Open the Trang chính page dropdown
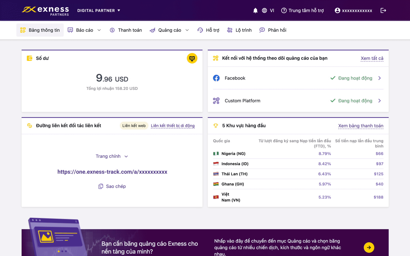 (x=112, y=156)
